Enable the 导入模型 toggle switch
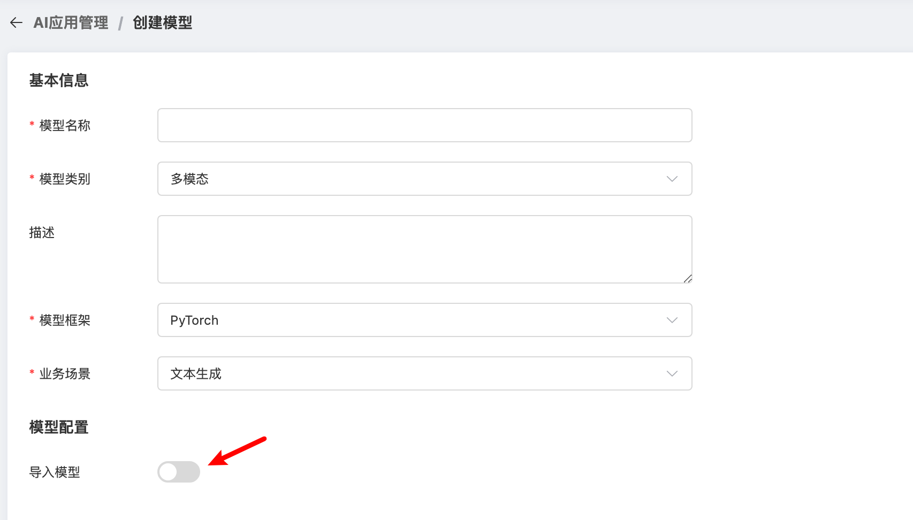913x520 pixels. pos(179,472)
